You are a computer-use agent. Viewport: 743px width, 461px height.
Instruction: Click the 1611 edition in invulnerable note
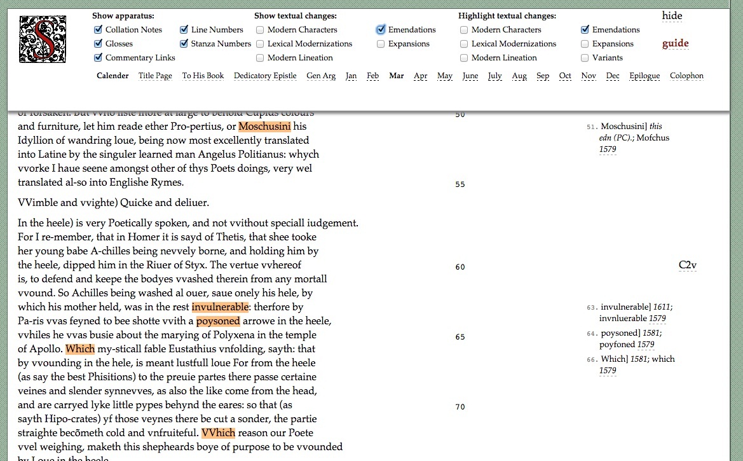pyautogui.click(x=662, y=307)
